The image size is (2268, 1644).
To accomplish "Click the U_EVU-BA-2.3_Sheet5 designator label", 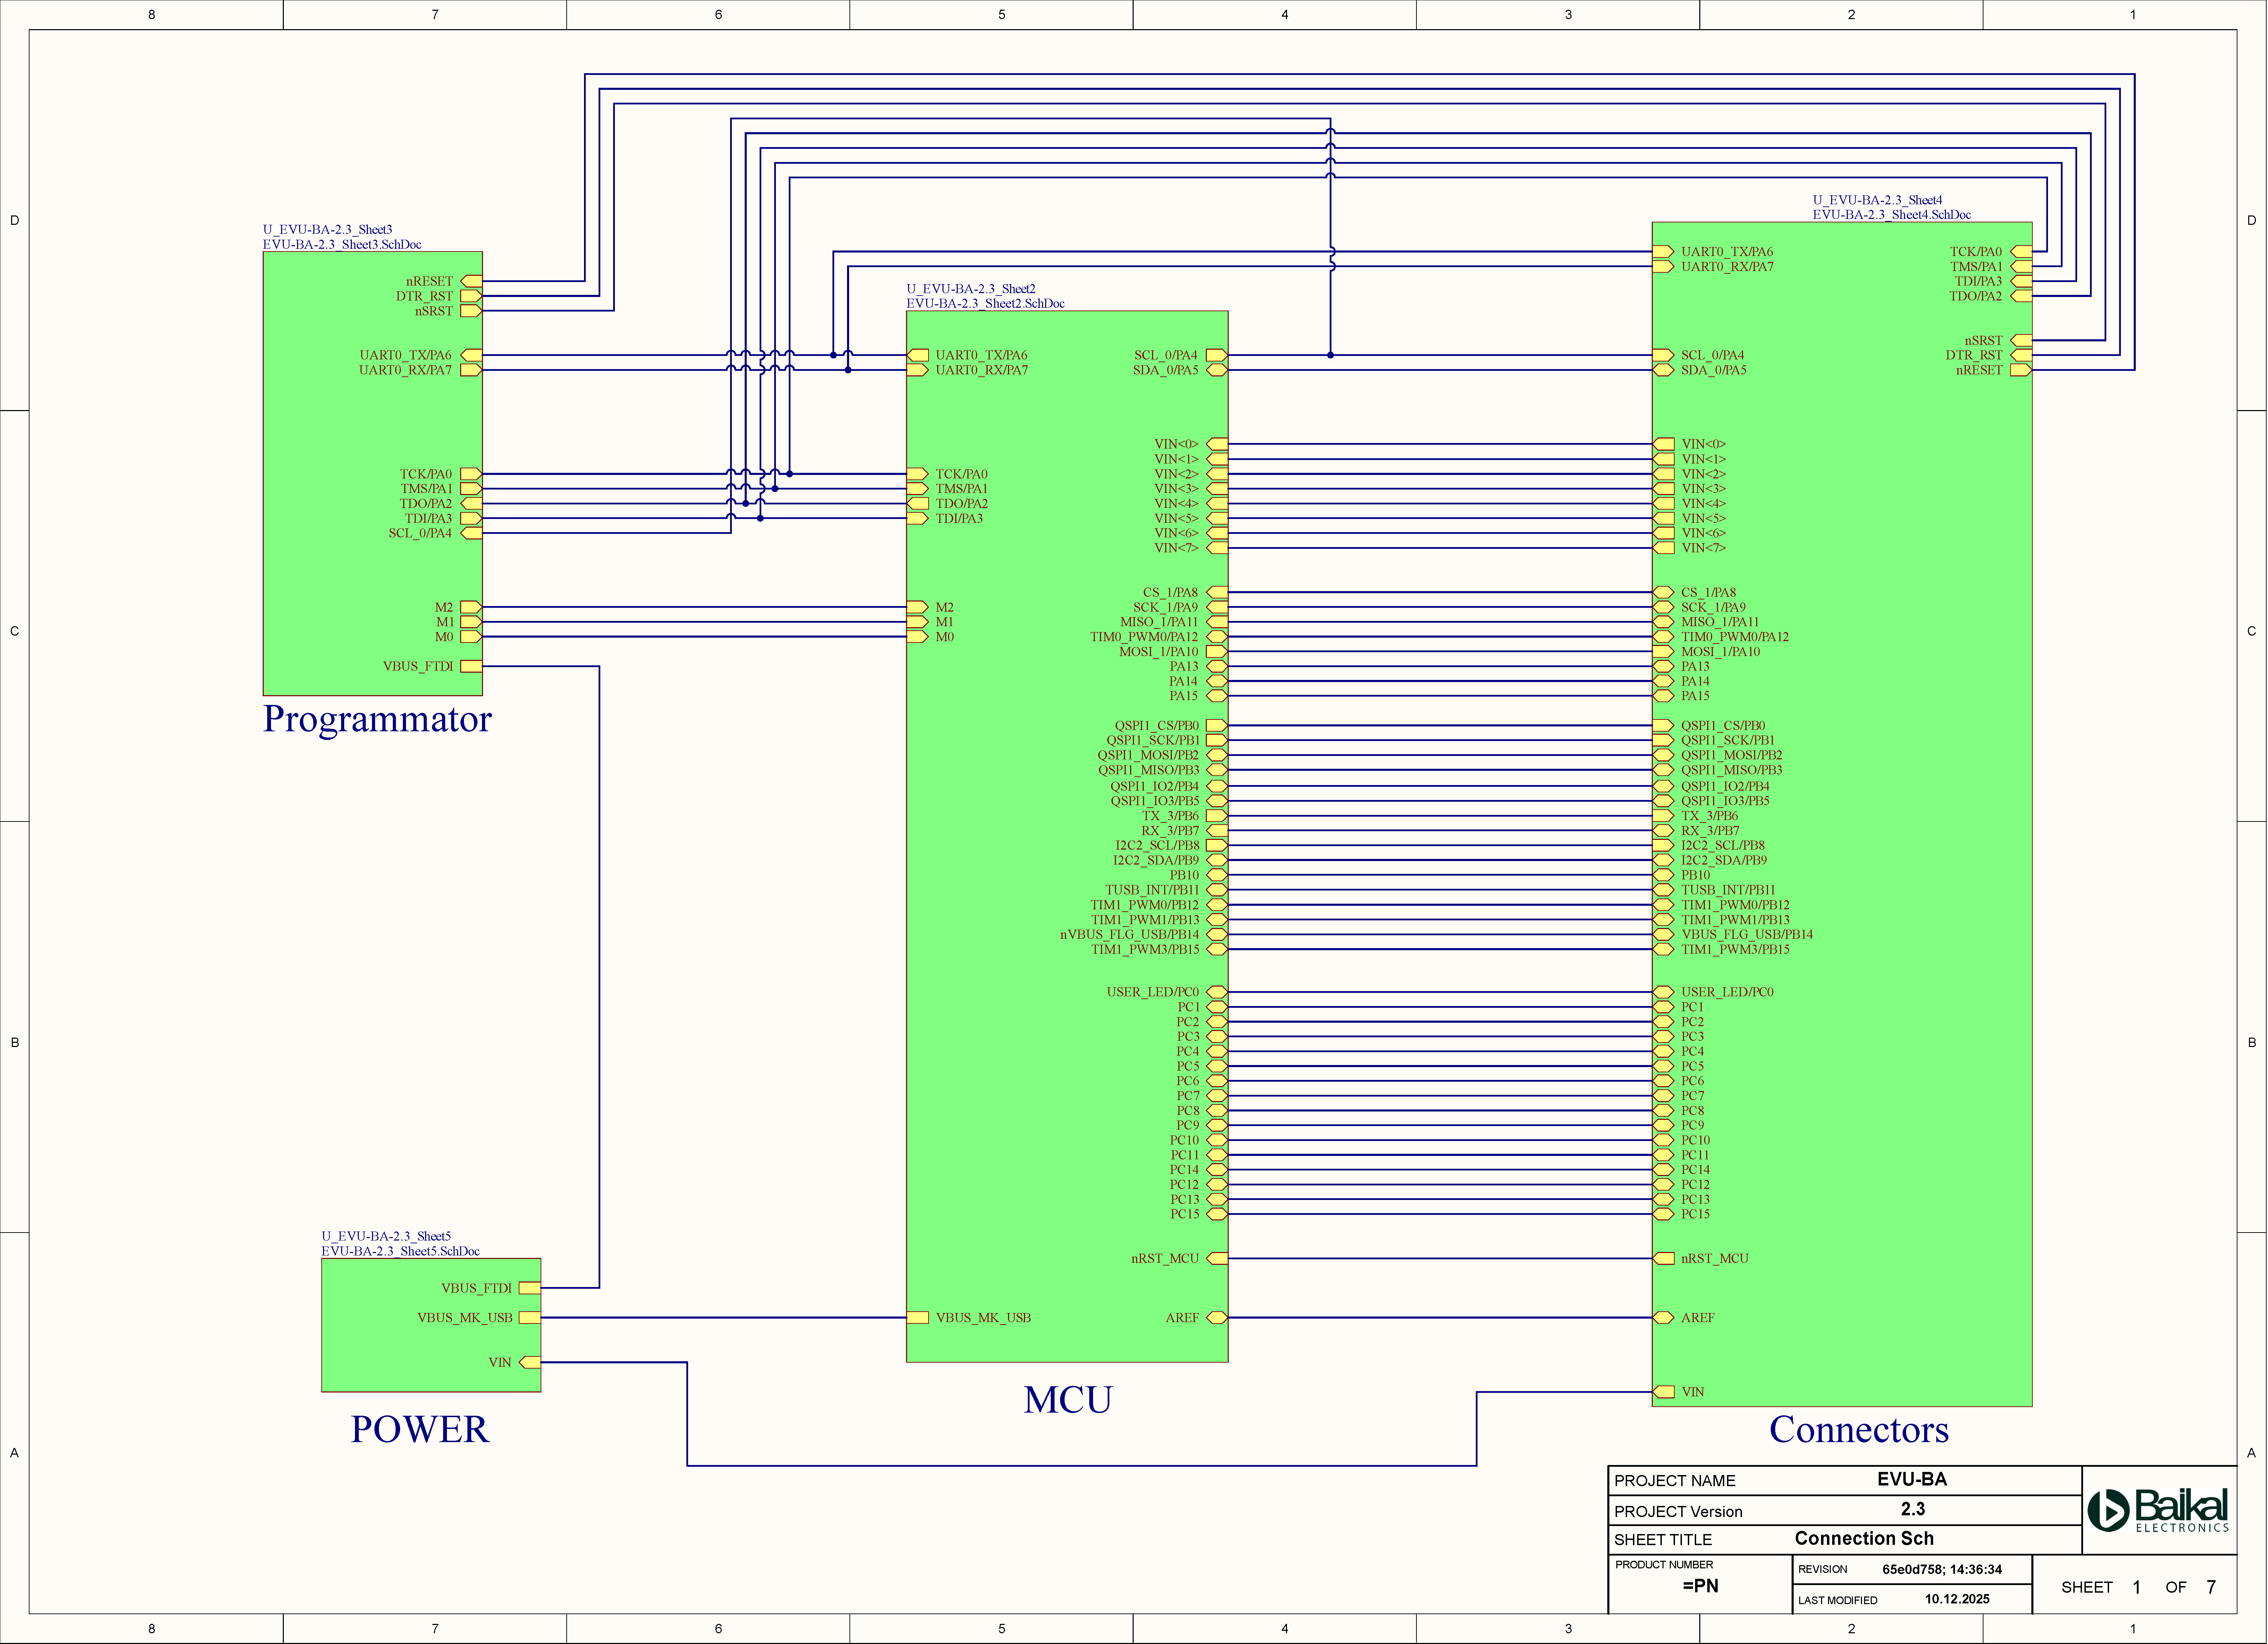I will point(386,1237).
